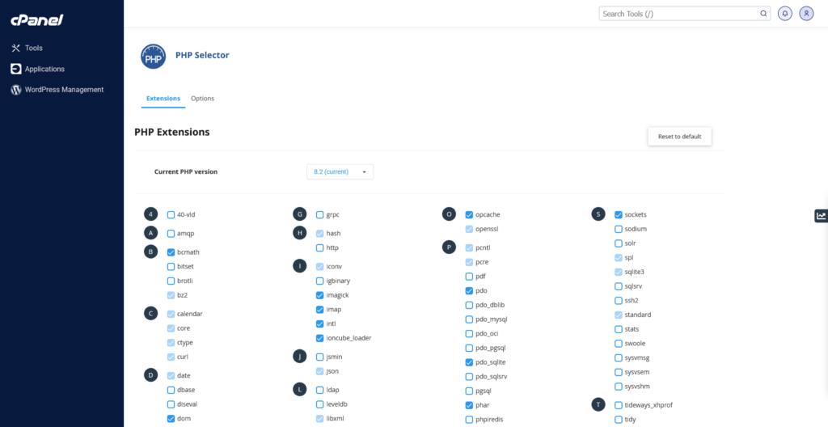Click the cPanel logo
The width and height of the screenshot is (828, 427).
click(38, 19)
